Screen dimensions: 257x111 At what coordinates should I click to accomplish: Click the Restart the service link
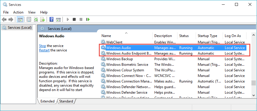click(44, 50)
